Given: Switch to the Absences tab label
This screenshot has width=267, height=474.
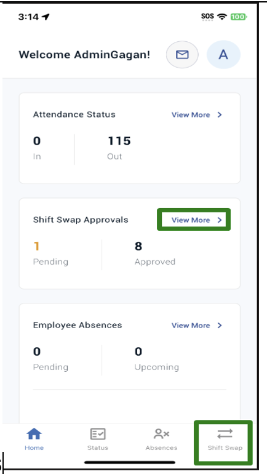Looking at the screenshot, I should point(161,448).
